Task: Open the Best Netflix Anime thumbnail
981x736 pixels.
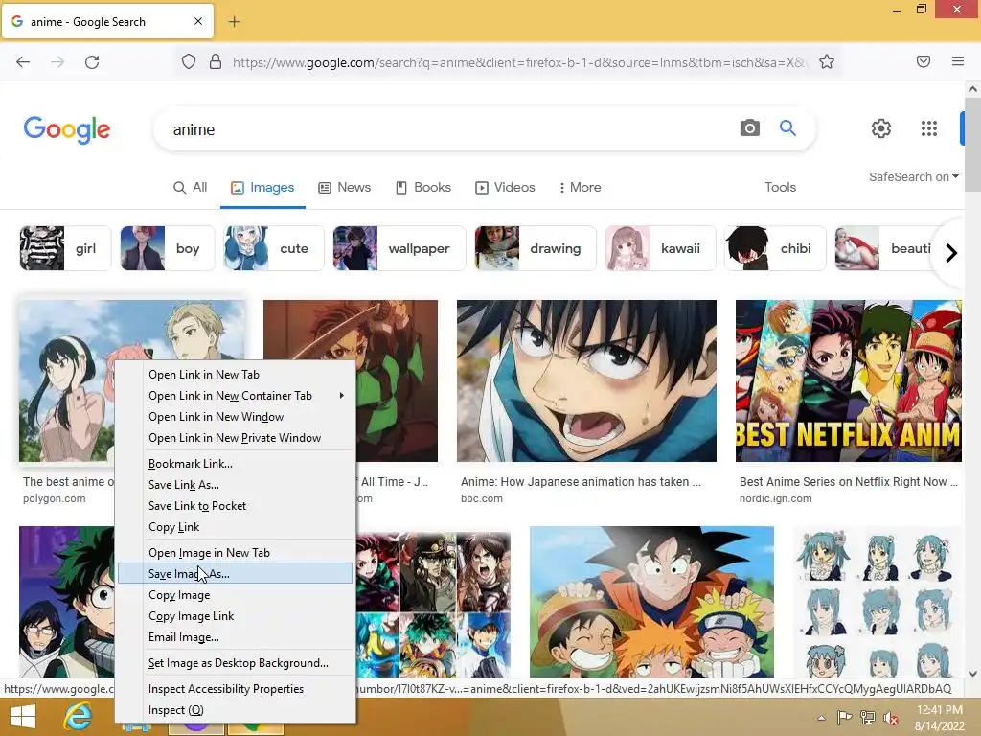Action: [849, 381]
